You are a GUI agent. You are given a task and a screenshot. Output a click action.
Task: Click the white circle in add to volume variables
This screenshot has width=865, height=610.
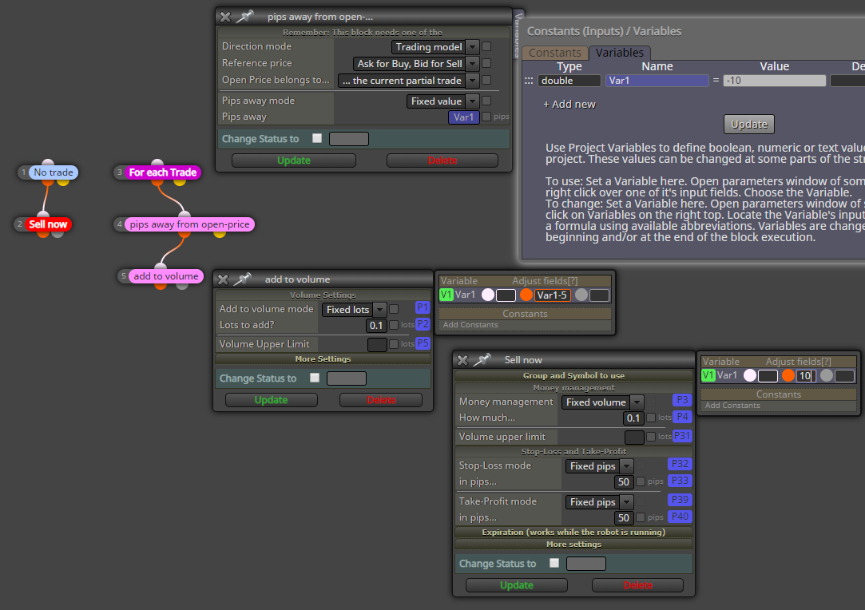pos(488,295)
